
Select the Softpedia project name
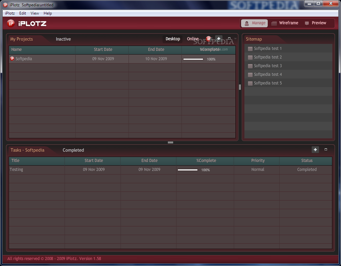click(24, 59)
